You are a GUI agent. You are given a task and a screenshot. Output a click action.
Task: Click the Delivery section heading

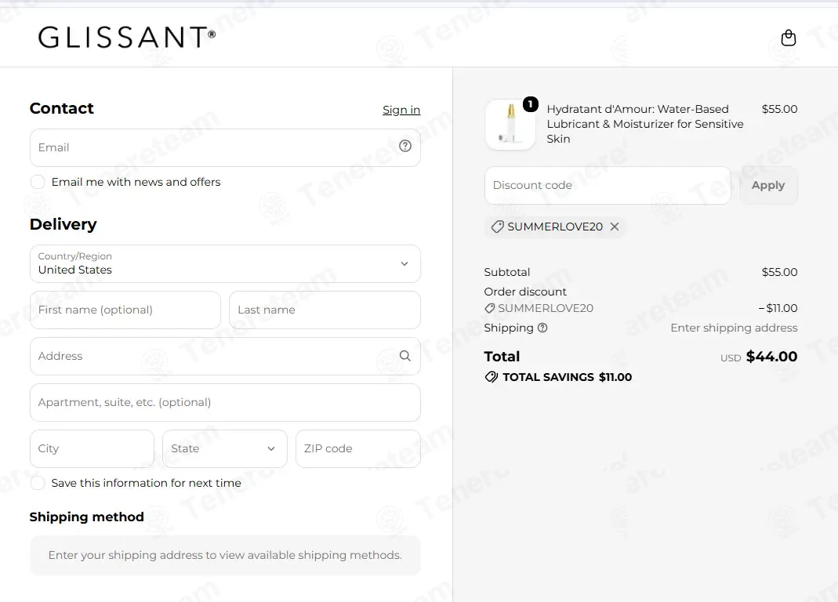[x=63, y=224]
